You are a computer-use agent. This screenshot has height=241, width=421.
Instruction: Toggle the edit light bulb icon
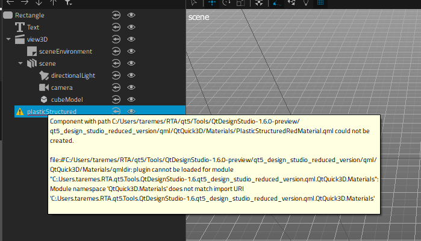click(305, 2)
